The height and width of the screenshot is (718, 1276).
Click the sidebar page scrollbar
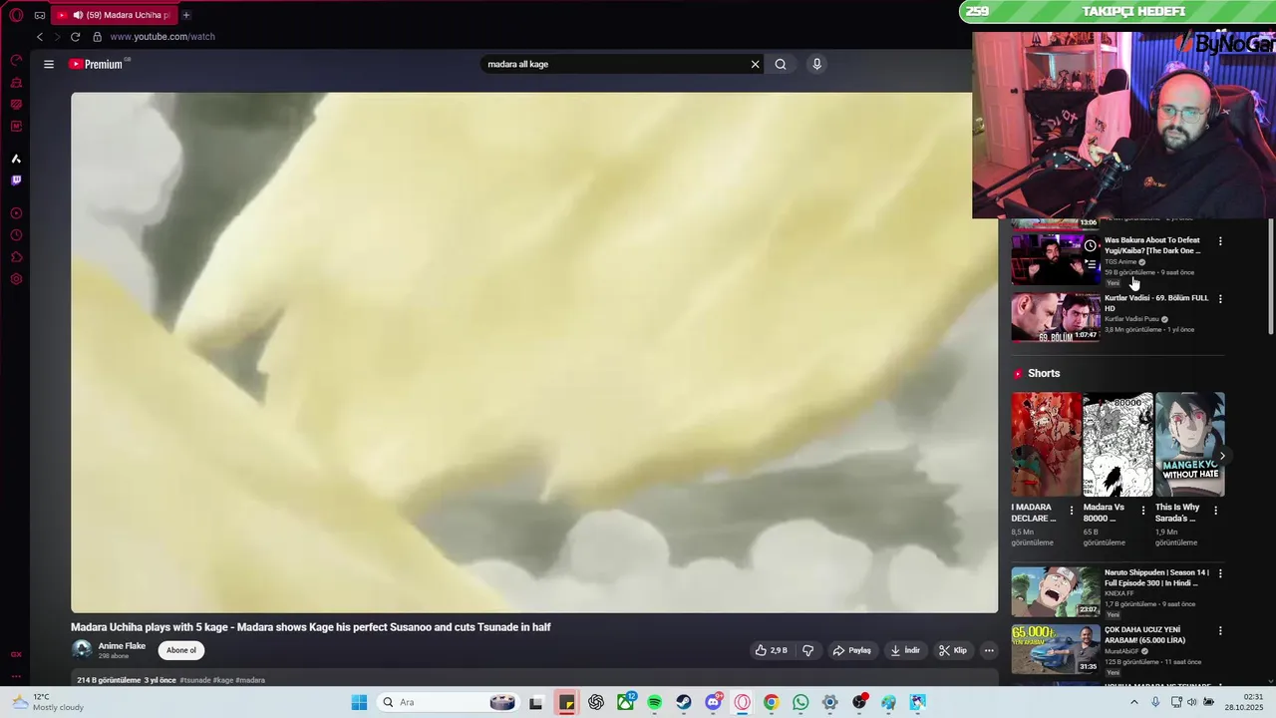click(1270, 277)
